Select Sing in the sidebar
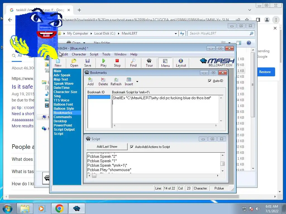Screen dimensions: 286x214 (x=57, y=96)
